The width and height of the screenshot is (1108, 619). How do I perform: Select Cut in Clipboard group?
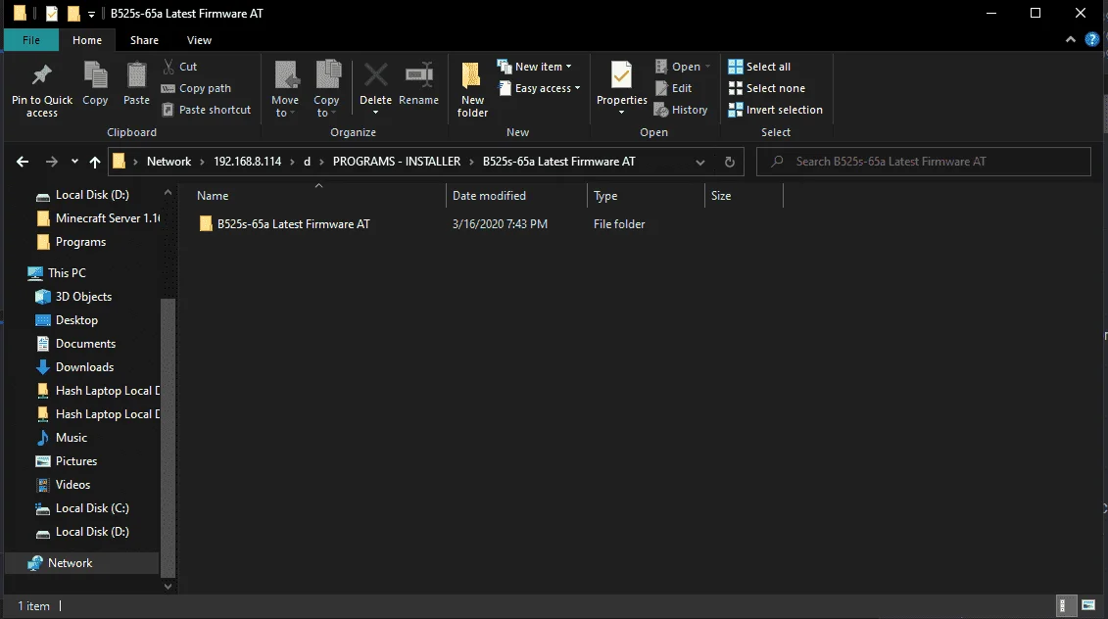[180, 67]
